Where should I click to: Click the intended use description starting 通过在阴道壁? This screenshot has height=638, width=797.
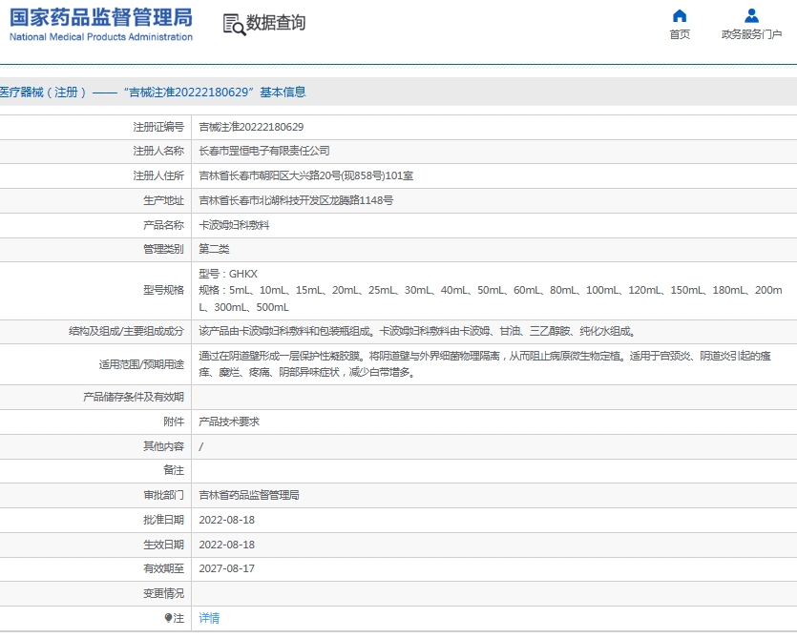coord(485,364)
